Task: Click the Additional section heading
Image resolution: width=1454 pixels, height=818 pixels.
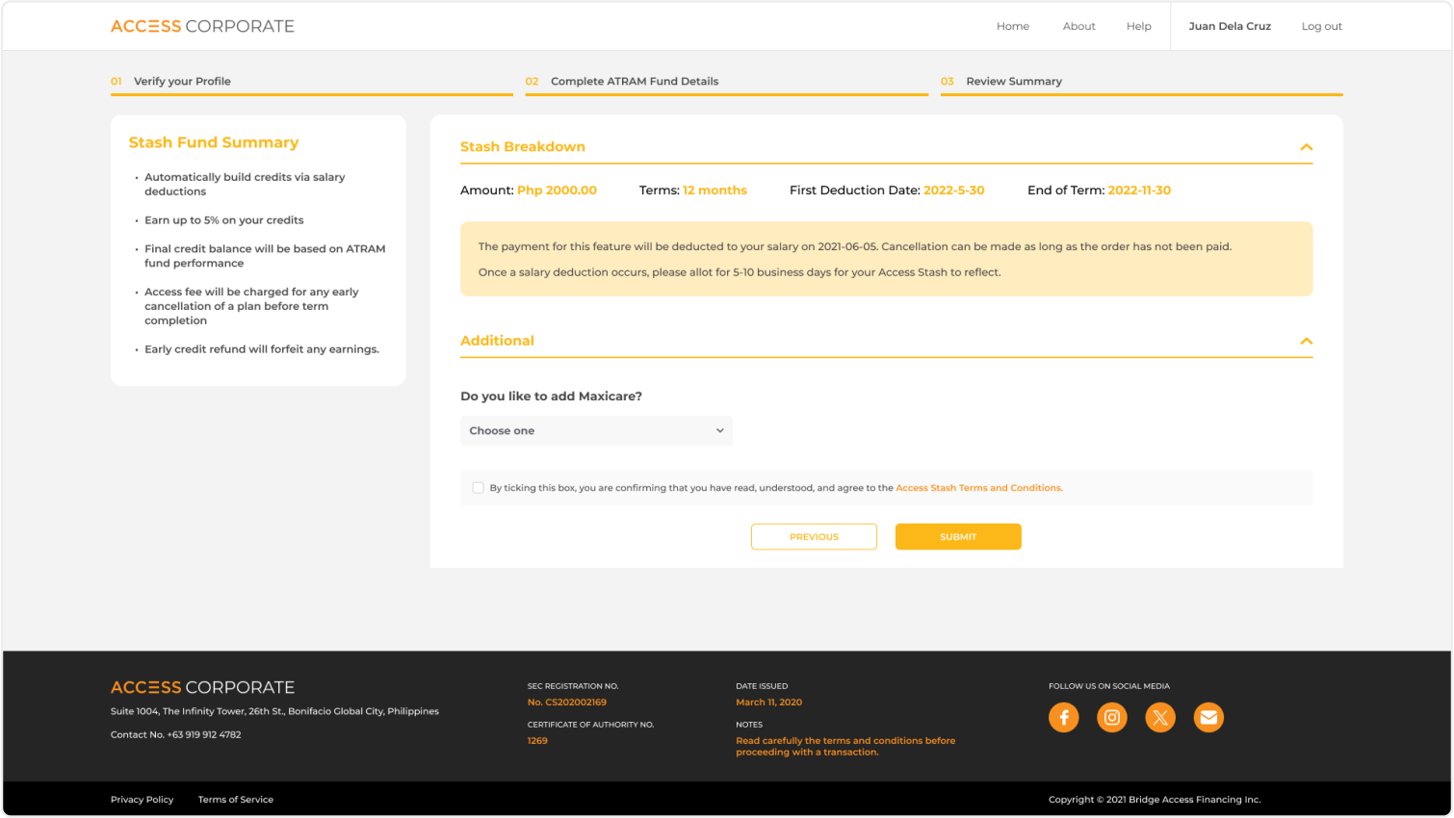Action: click(497, 341)
